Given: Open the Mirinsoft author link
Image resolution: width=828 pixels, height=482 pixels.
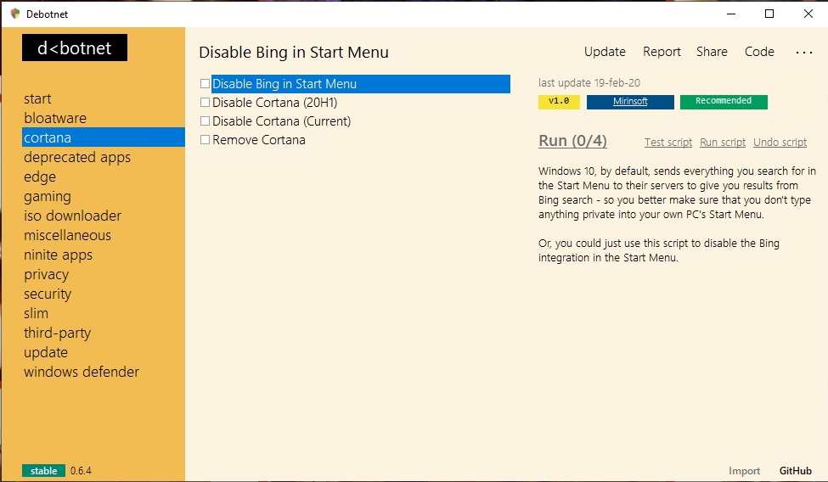Looking at the screenshot, I should click(630, 101).
